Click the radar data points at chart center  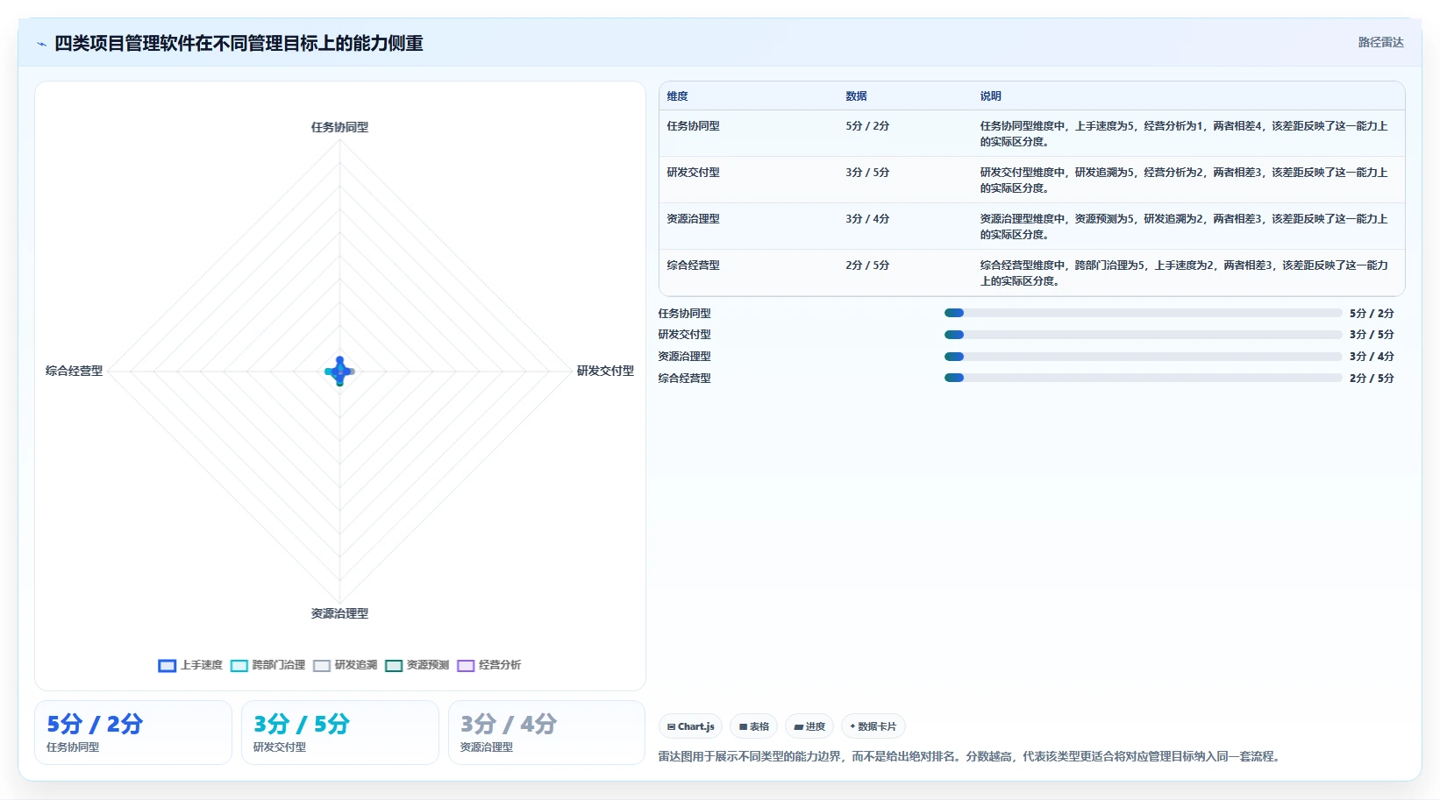coord(339,372)
